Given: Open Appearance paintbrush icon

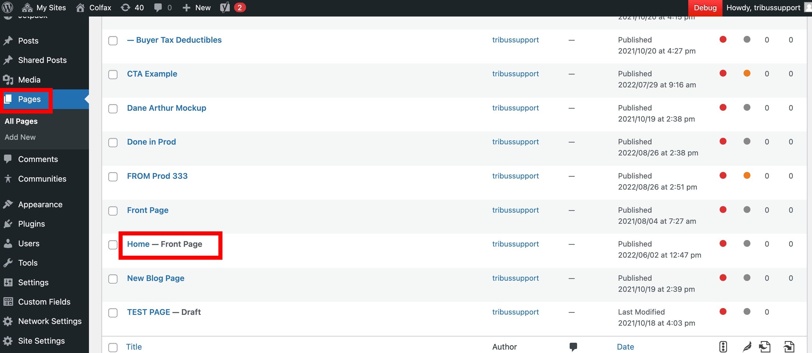Looking at the screenshot, I should (x=8, y=204).
